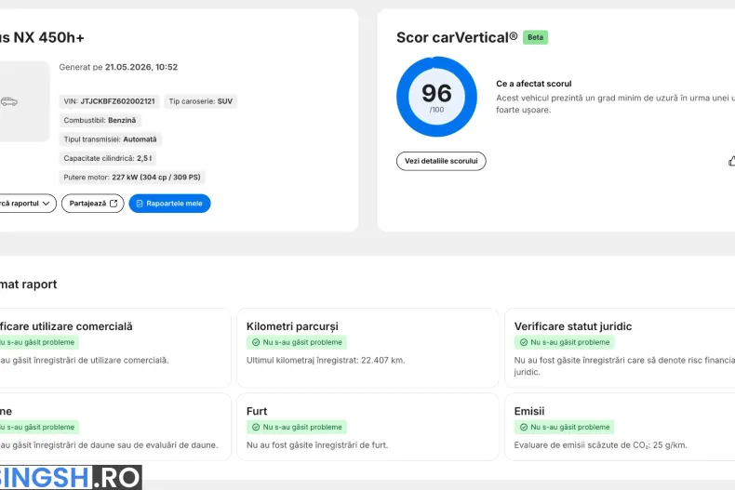Click the Ce a afectat scorul heading
This screenshot has width=735, height=490.
pyautogui.click(x=534, y=84)
